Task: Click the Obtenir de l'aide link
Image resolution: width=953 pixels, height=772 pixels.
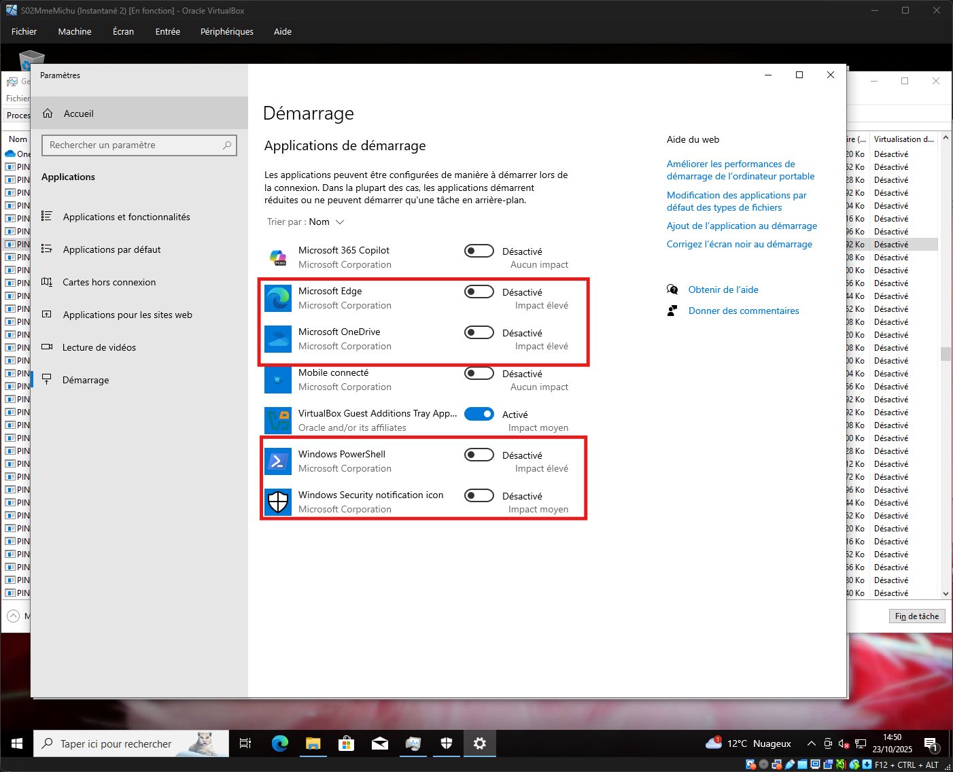Action: [x=723, y=289]
